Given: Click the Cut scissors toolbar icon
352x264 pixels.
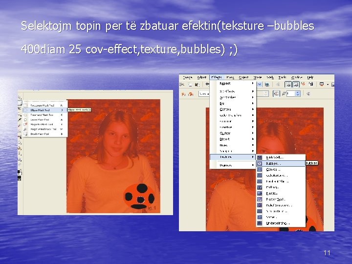Looking at the screenshot, I should tap(182, 85).
